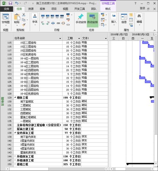Image resolution: width=158 pixels, height=171 pixels.
Task: Switch to the 团队 ribbon tab
Action: [x=94, y=9]
